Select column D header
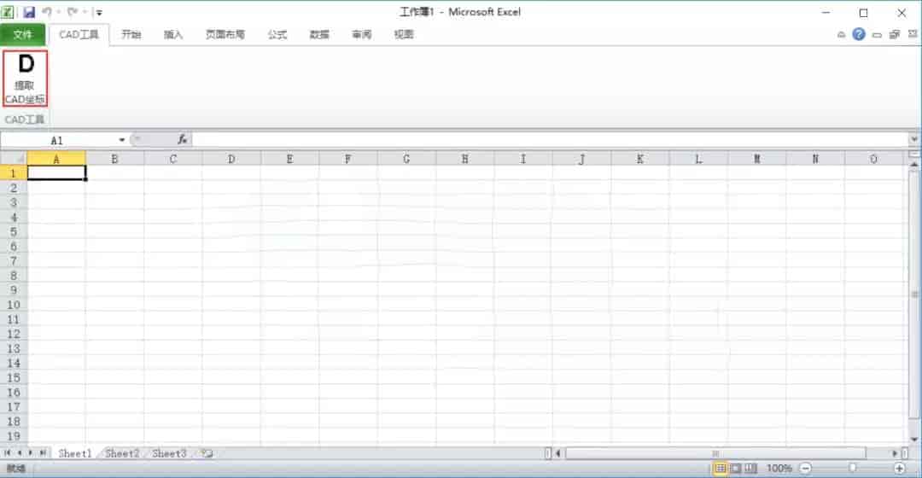The height and width of the screenshot is (478, 922). (230, 159)
